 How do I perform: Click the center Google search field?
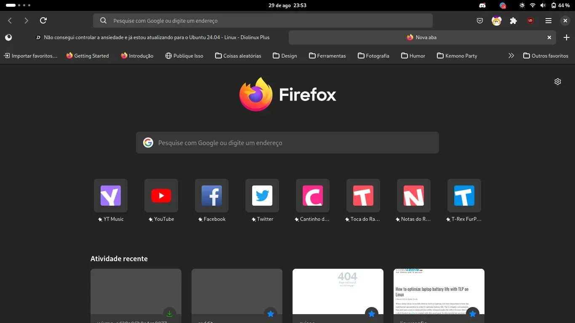287,143
